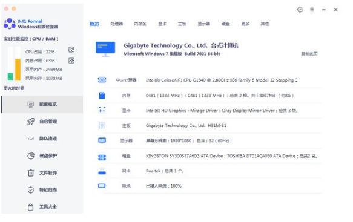
Task: Click the 复制此页 copy page link
Action: click(309, 54)
